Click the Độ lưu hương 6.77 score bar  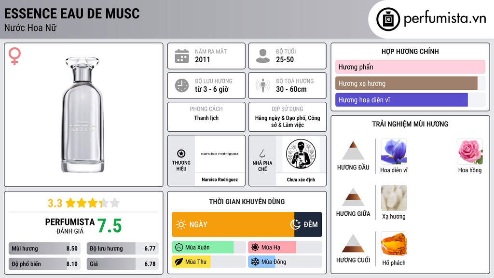coord(123,249)
